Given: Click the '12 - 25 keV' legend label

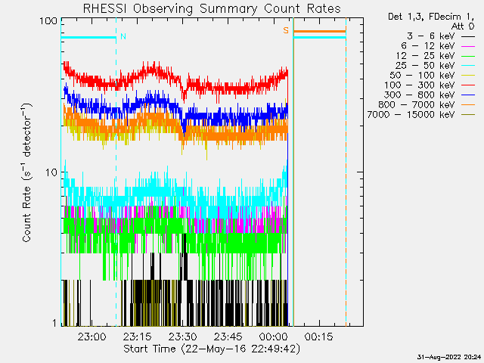Looking at the screenshot, I should [426, 56].
